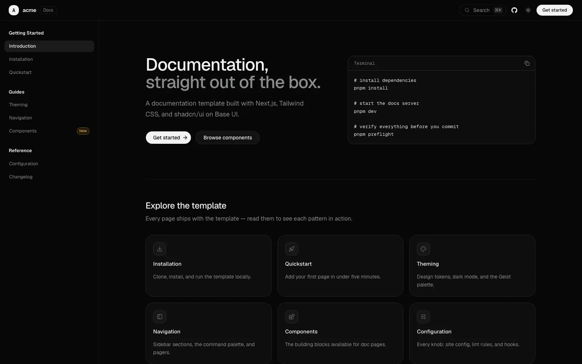The width and height of the screenshot is (582, 364).
Task: Click 'Every knob: site config, lint rules, and hooks.'
Action: [468, 344]
